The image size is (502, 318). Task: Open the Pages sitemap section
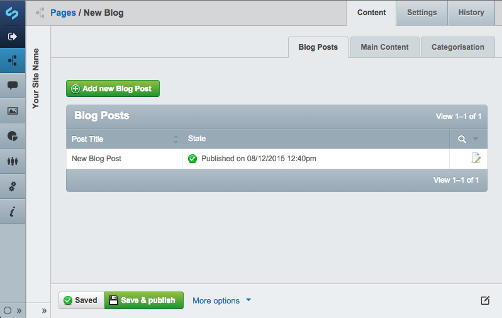[x=13, y=60]
